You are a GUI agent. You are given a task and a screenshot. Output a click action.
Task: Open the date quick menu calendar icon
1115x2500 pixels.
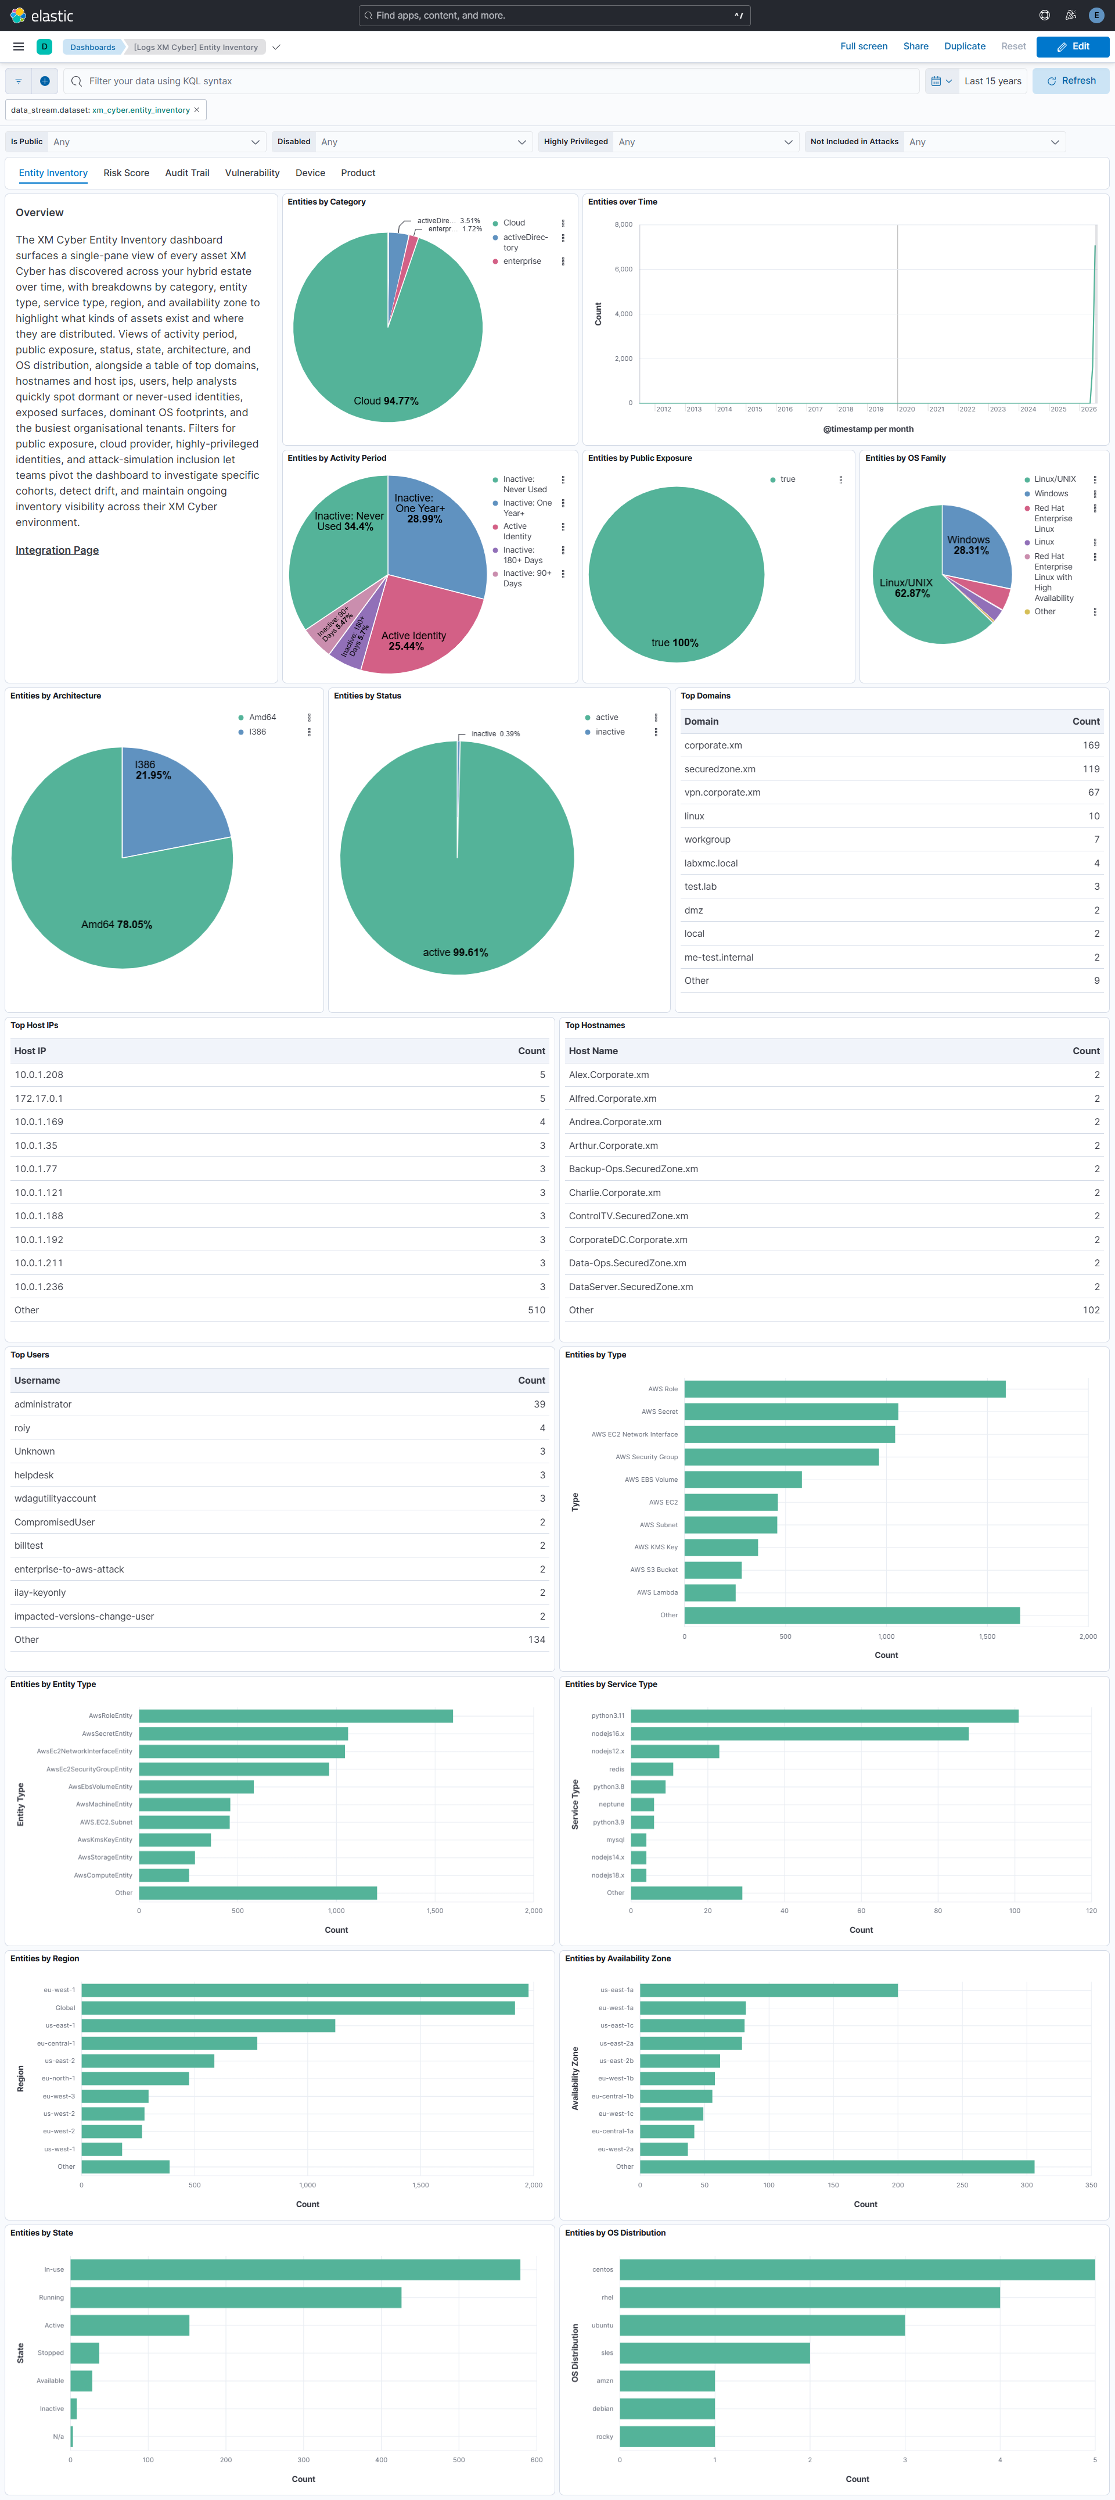click(941, 81)
